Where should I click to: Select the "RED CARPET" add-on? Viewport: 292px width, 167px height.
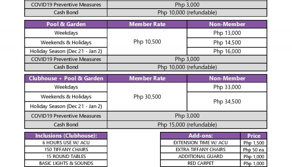(x=201, y=163)
